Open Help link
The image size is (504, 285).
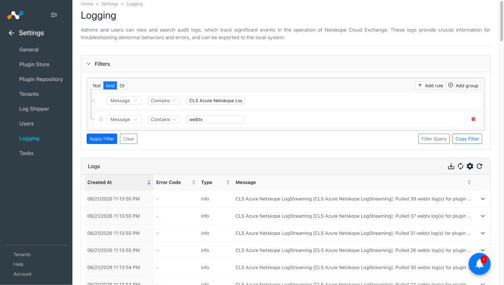(18, 264)
